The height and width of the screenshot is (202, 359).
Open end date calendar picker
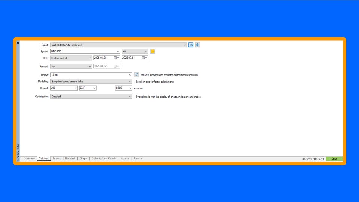(x=145, y=58)
